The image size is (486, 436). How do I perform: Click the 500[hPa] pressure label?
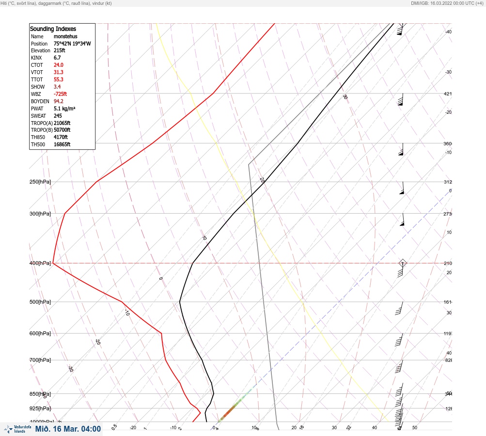tap(40, 302)
